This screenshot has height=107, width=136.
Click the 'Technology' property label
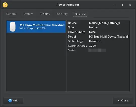point(75,41)
